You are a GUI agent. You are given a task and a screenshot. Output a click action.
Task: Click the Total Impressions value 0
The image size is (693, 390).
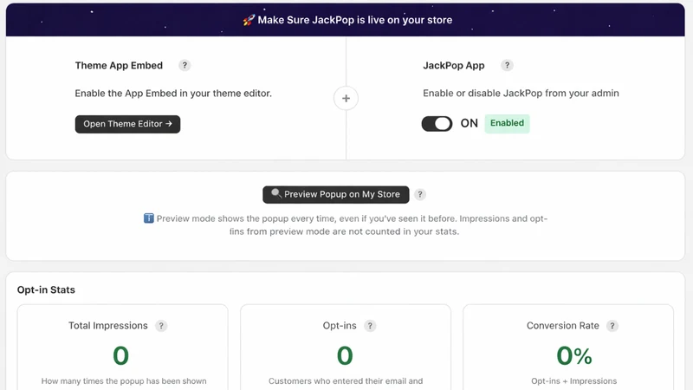coord(120,355)
